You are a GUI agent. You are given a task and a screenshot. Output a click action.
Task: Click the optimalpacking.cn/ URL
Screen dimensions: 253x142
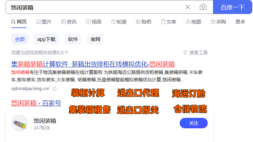click(x=30, y=89)
